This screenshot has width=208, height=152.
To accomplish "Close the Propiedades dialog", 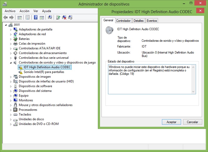I will click(x=200, y=11).
